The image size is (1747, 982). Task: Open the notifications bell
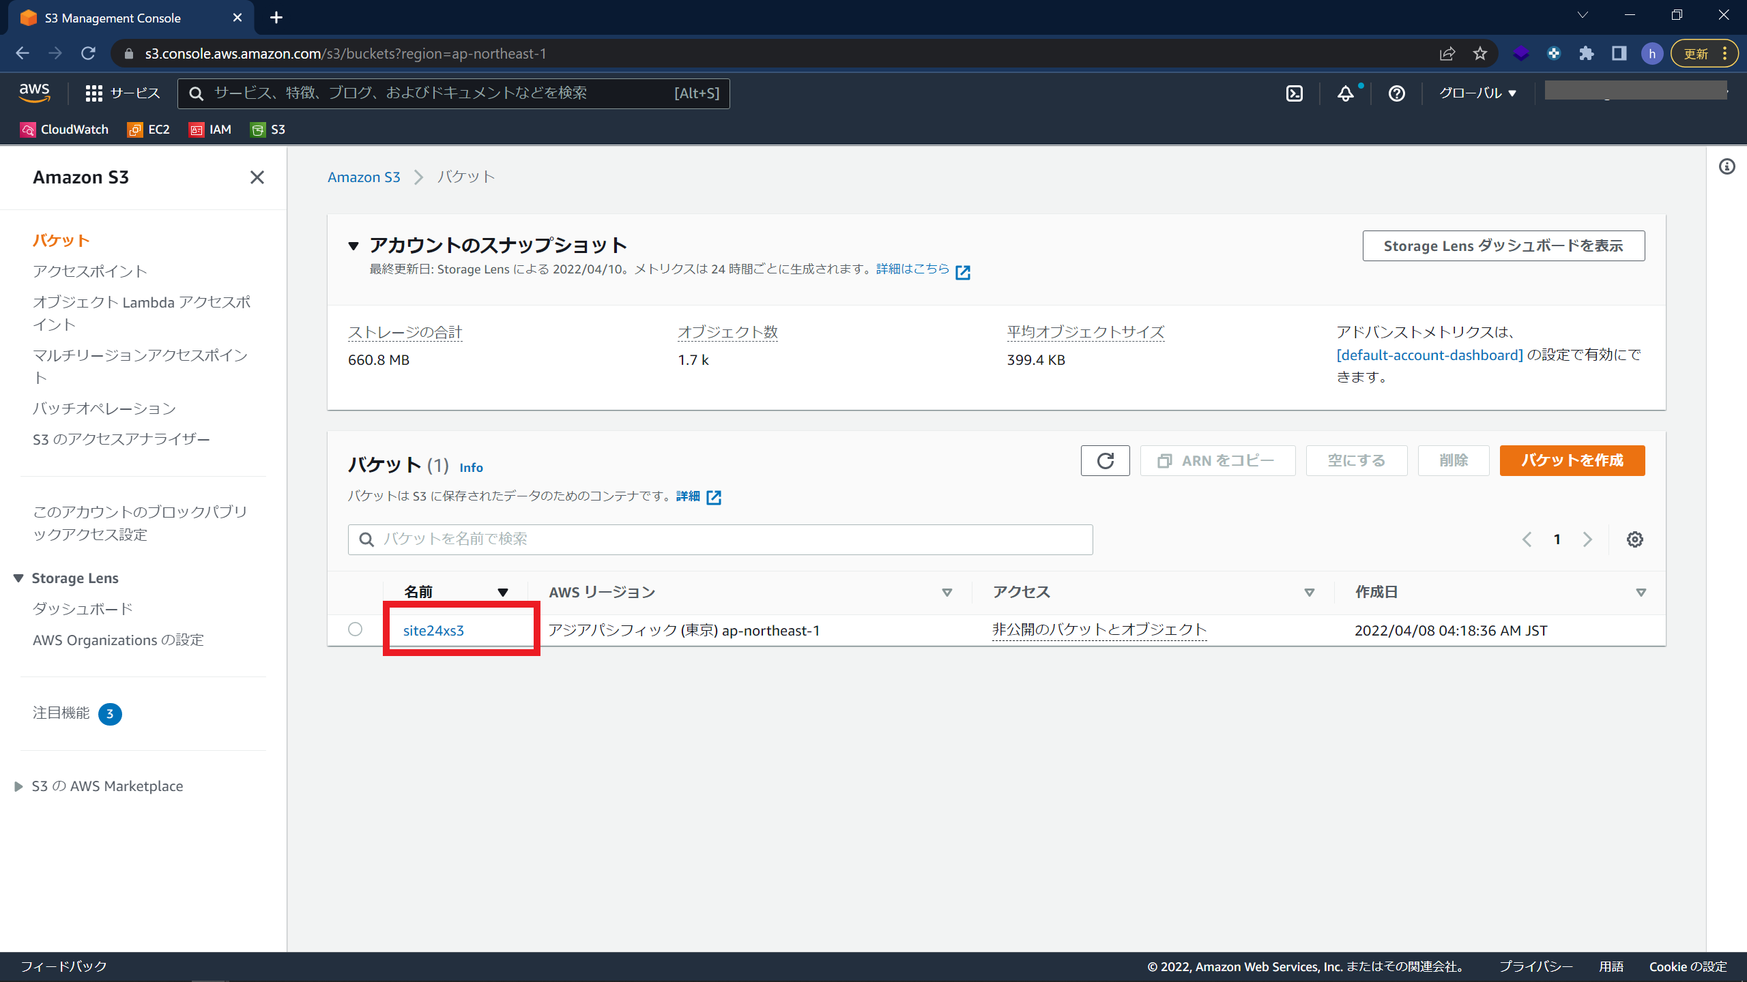coord(1345,93)
